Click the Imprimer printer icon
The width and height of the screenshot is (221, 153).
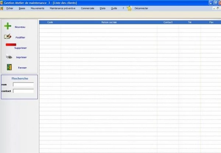point(9,56)
